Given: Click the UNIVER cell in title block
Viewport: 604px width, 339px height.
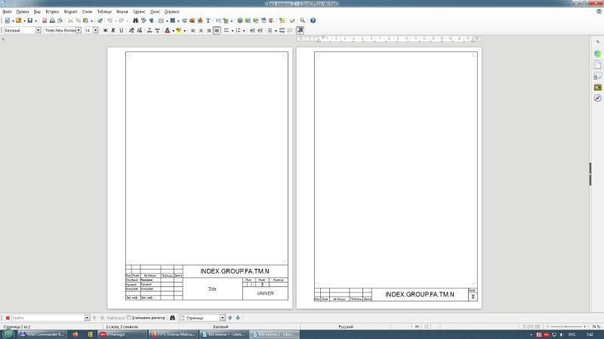Looking at the screenshot, I should tap(266, 293).
